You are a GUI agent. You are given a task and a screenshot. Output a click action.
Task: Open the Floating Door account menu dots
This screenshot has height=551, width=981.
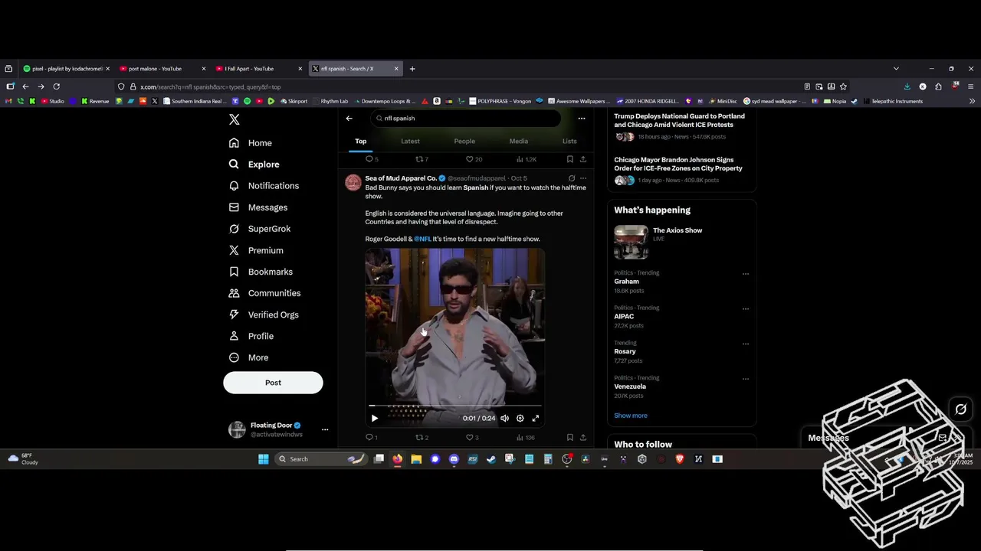[325, 430]
